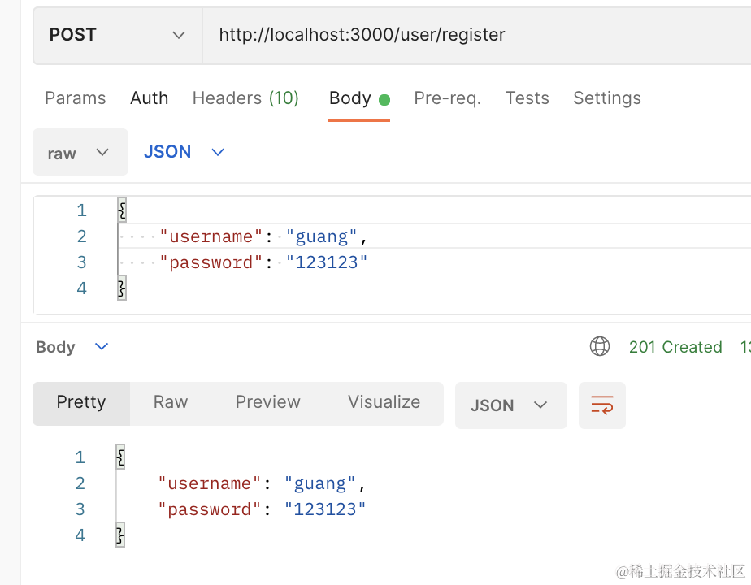Go to the Tests tab
This screenshot has height=585, width=751.
pos(527,98)
